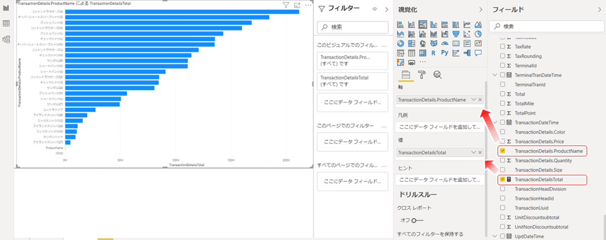Screen dimensions: 606x240
Task: Expand UpdDateTime hierarchy
Action: (x=494, y=236)
